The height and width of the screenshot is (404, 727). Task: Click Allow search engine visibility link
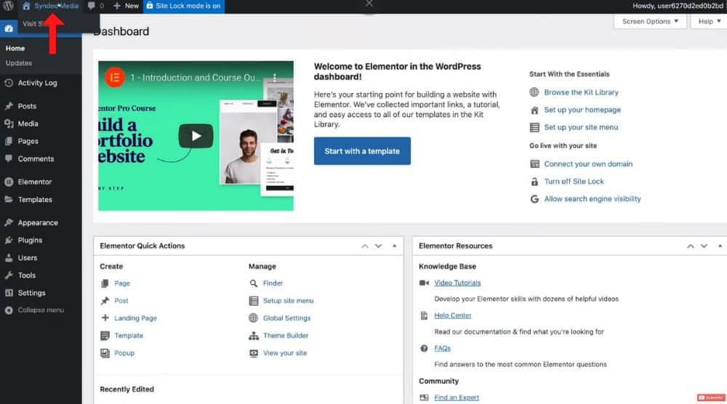tap(592, 199)
